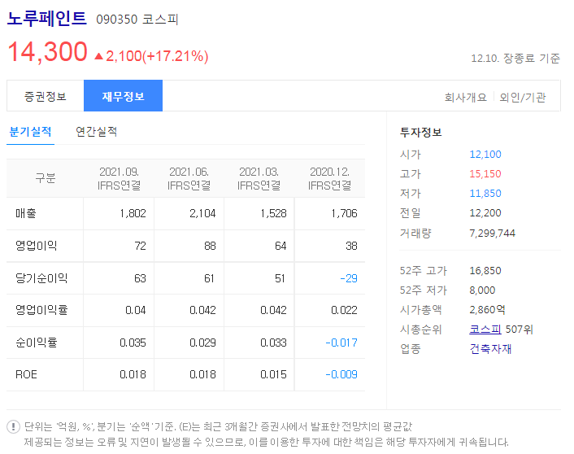Image resolution: width=574 pixels, height=454 pixels.
Task: Switch to 연간실적 sub-tab
Action: (x=96, y=132)
